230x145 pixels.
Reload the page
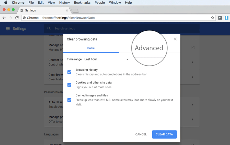click(17, 18)
